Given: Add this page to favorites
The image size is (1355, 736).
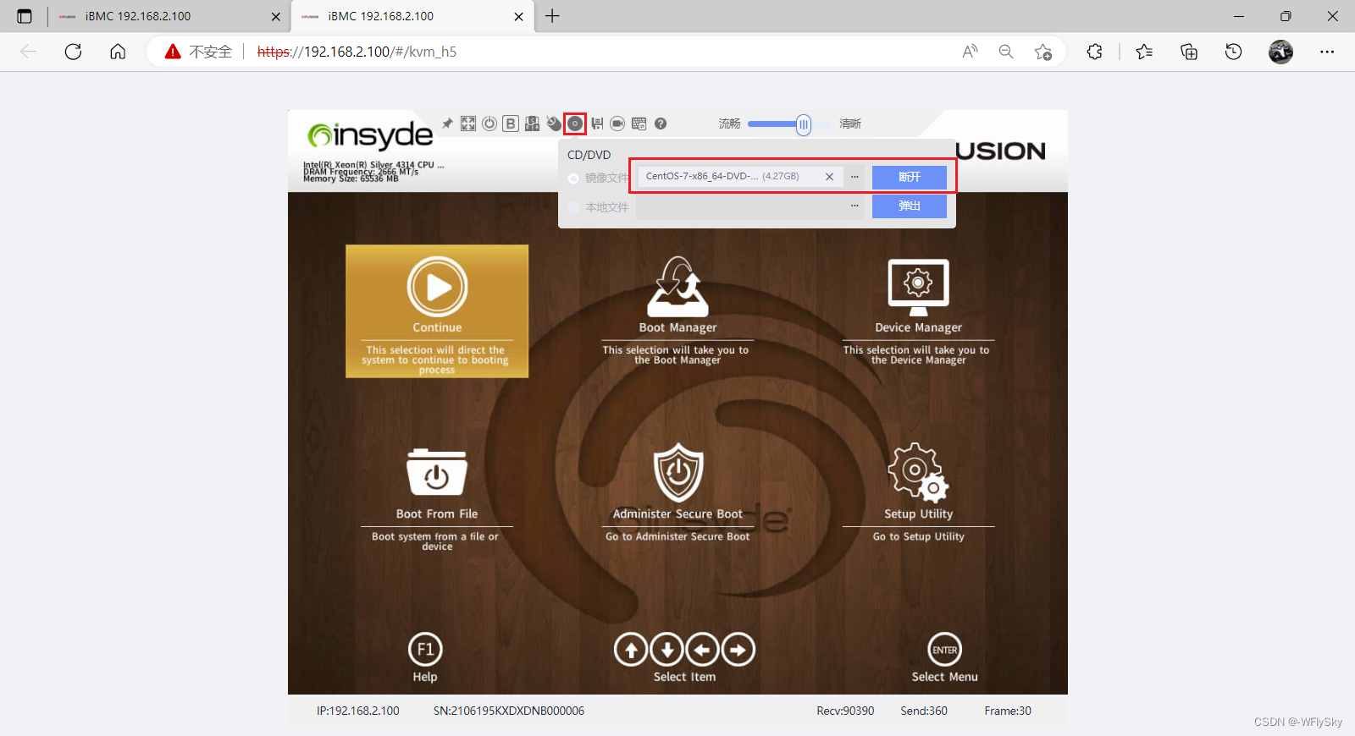Looking at the screenshot, I should 1043,52.
